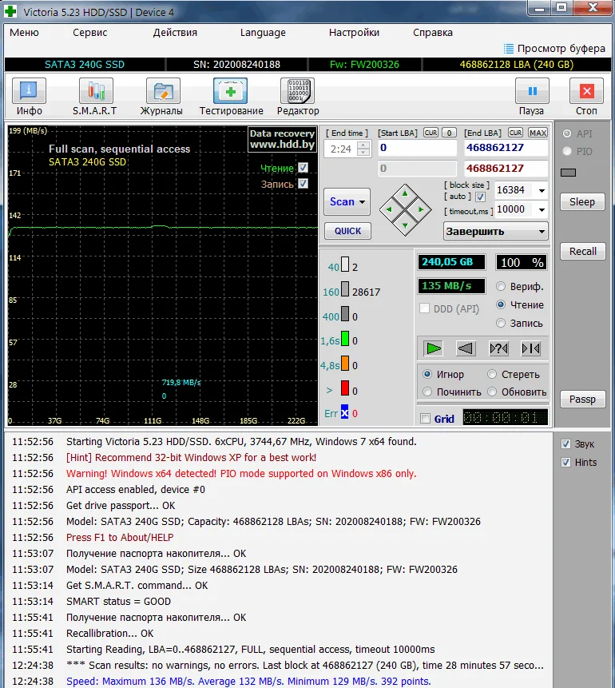Select the Обновить refresh radio
This screenshot has height=688, width=615.
[x=492, y=392]
